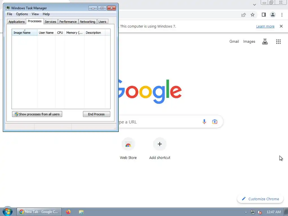The image size is (288, 216).
Task: Sort processes by Description column
Action: 94,33
